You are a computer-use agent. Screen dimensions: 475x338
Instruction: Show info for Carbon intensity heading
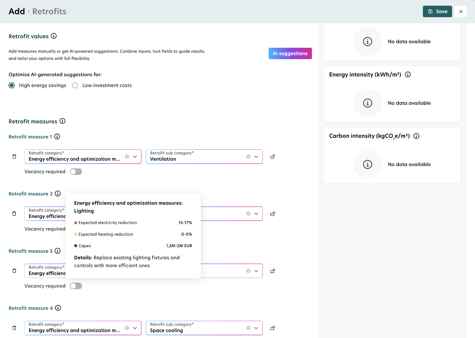417,136
